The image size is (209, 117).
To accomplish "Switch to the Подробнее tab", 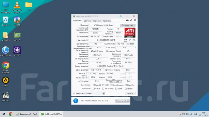I will point(97,21).
